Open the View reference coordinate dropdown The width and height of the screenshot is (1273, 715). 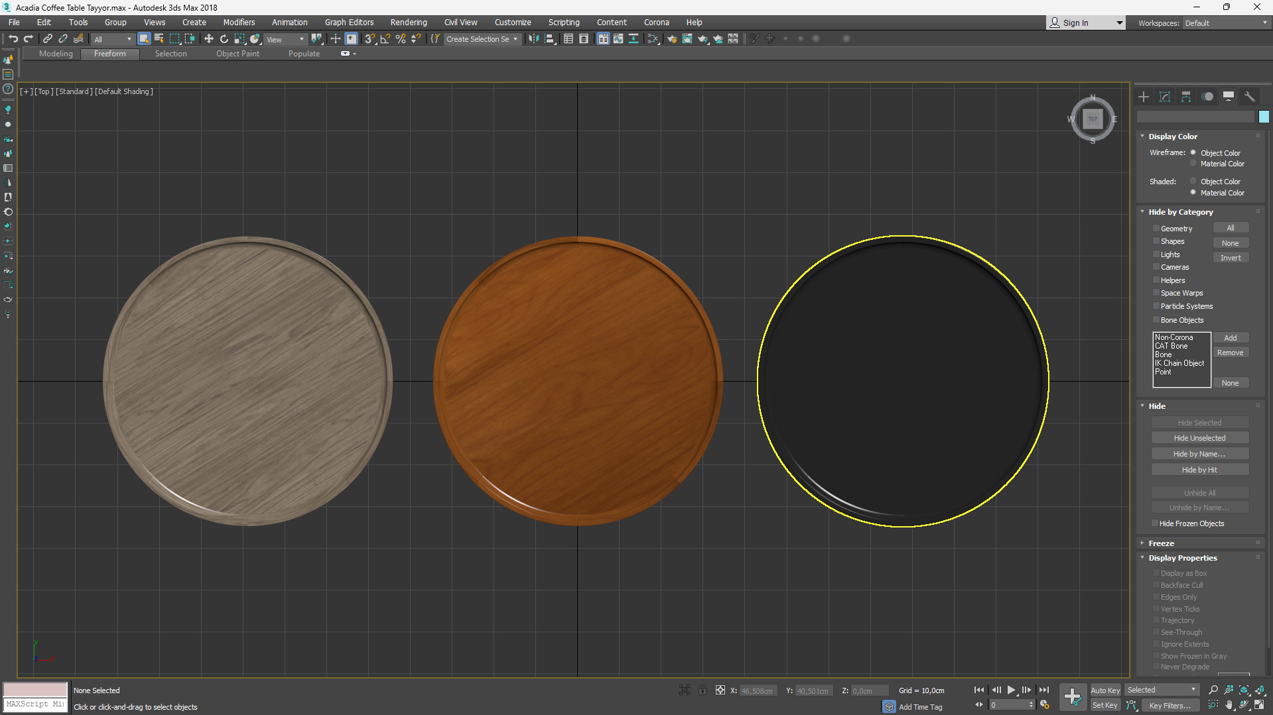(x=285, y=40)
